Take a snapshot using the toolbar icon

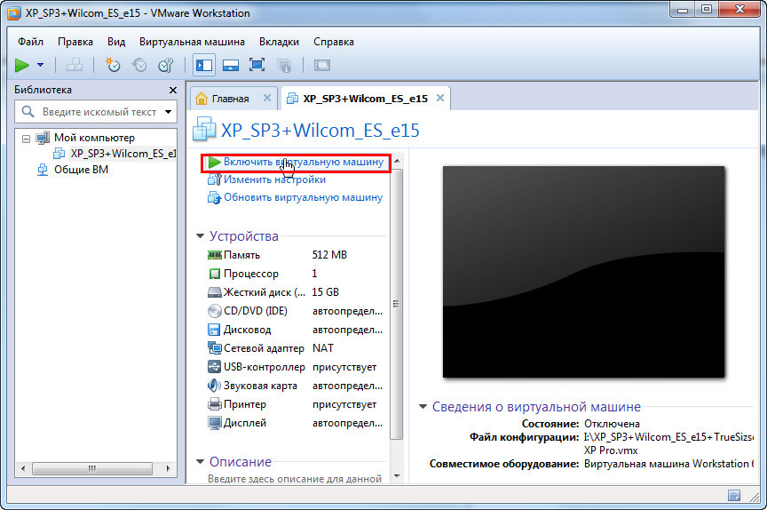[113, 65]
